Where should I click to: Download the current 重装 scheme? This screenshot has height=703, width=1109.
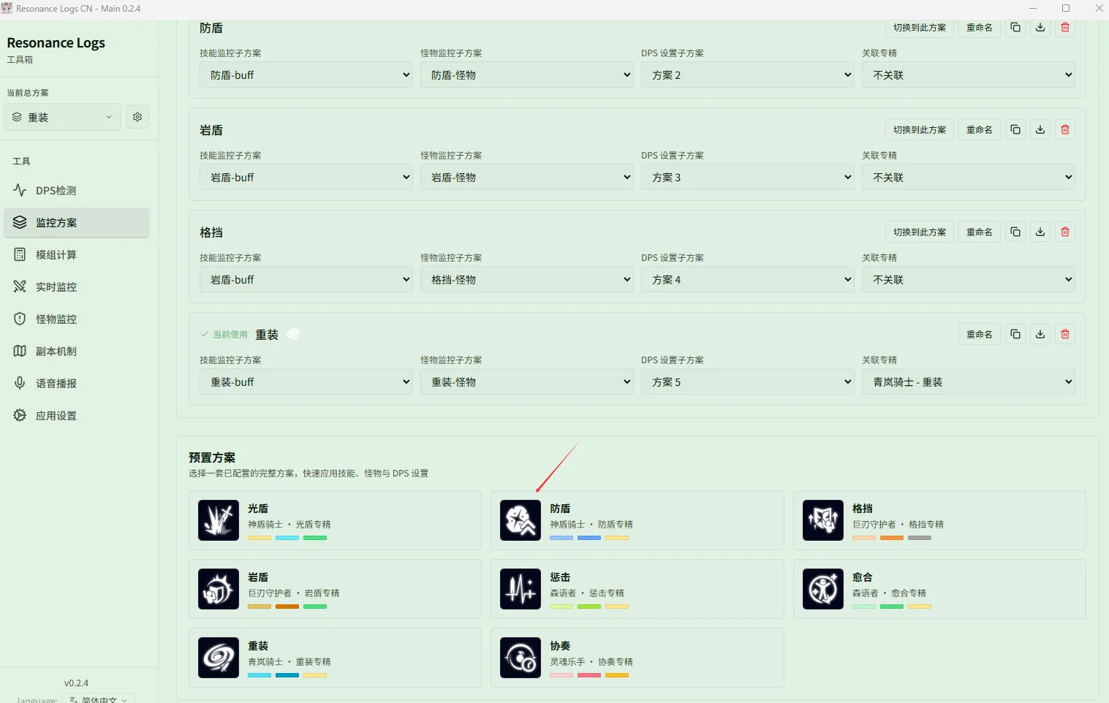pos(1040,334)
